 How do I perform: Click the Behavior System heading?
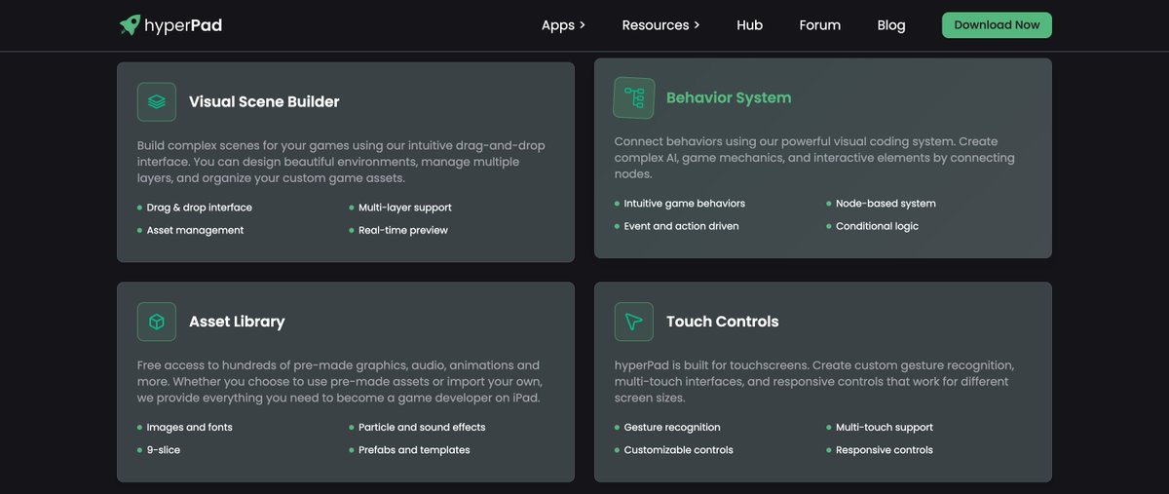(729, 97)
